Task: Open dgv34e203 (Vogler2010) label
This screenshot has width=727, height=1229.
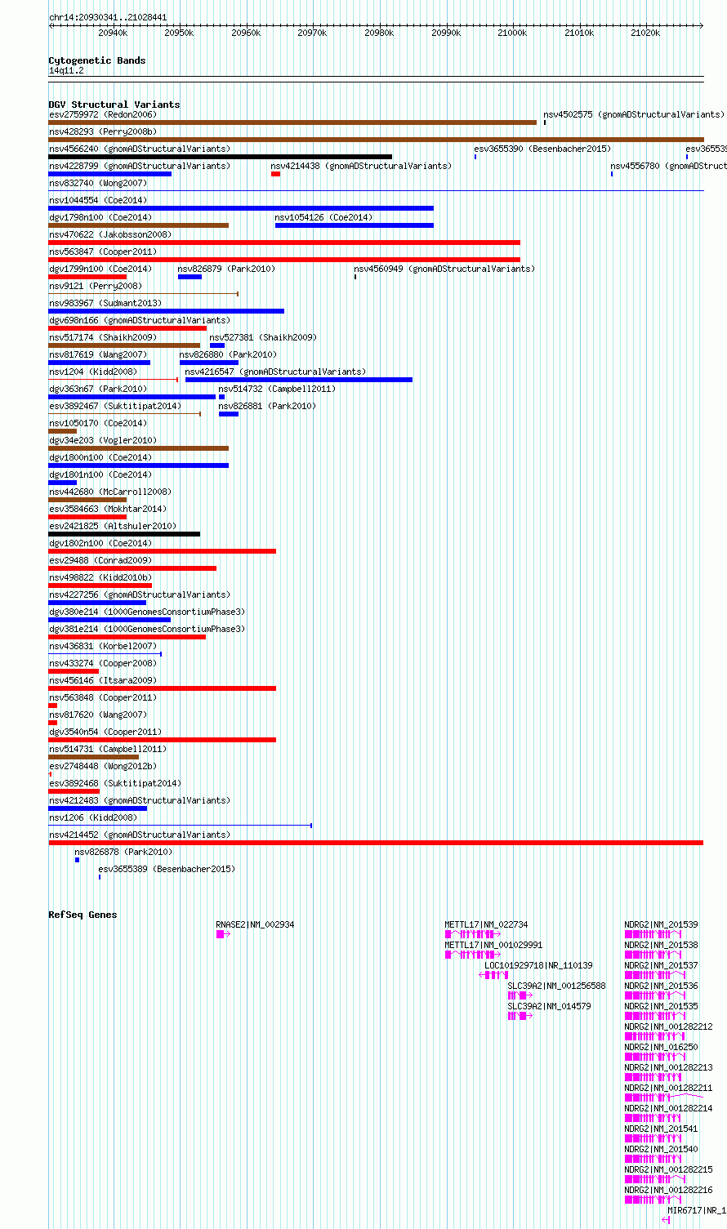Action: (x=102, y=440)
